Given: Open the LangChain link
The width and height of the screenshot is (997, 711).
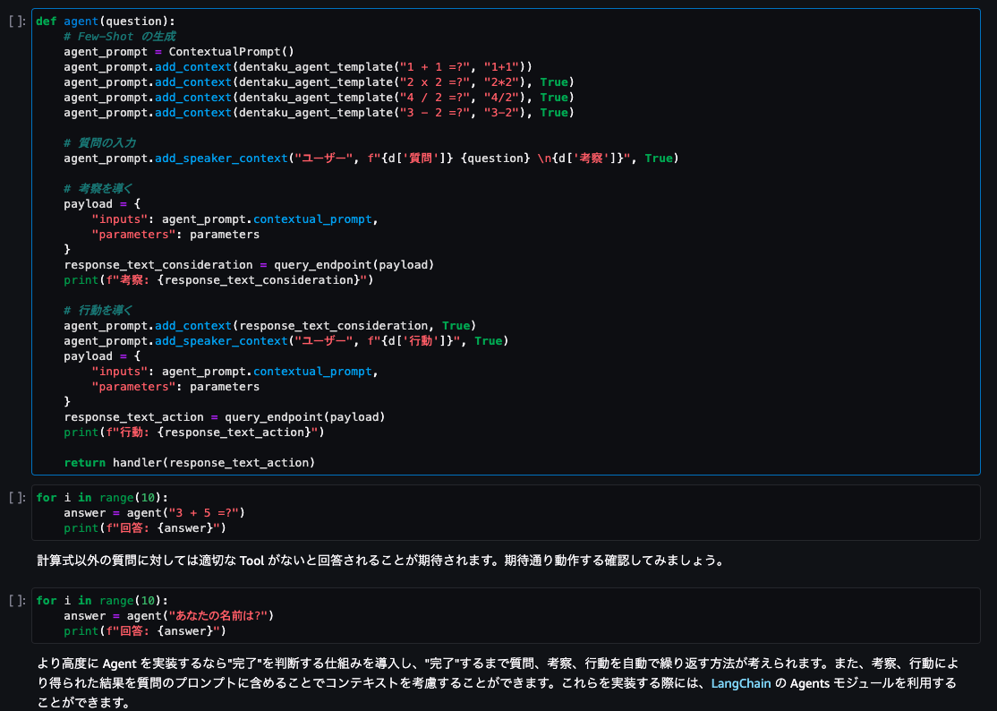Looking at the screenshot, I should (741, 683).
